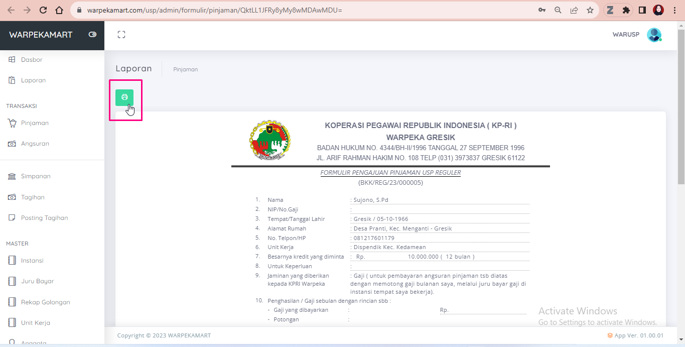Click the KP-RI cooperative logo image
The height and width of the screenshot is (347, 685).
pyautogui.click(x=270, y=141)
